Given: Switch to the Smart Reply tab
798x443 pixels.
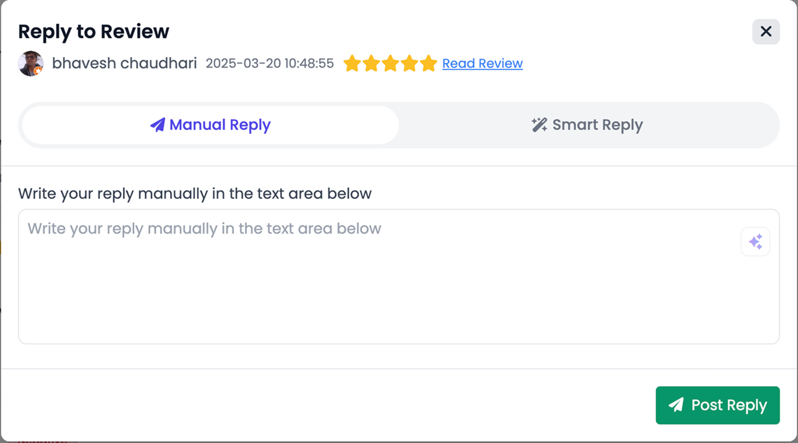Looking at the screenshot, I should coord(587,125).
